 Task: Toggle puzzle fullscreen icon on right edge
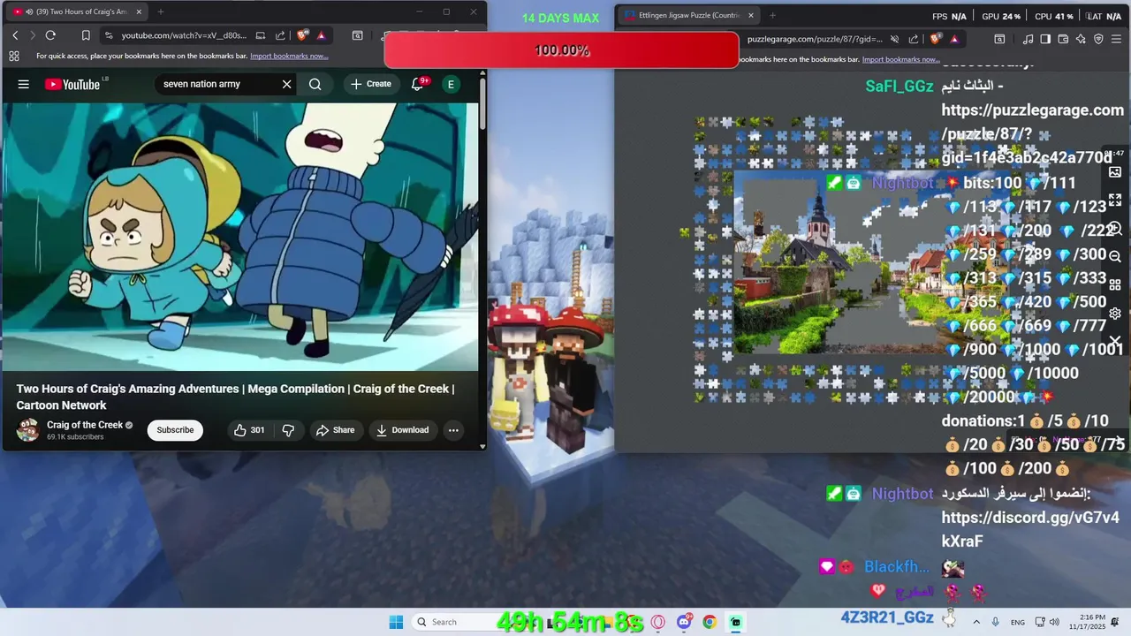1115,201
